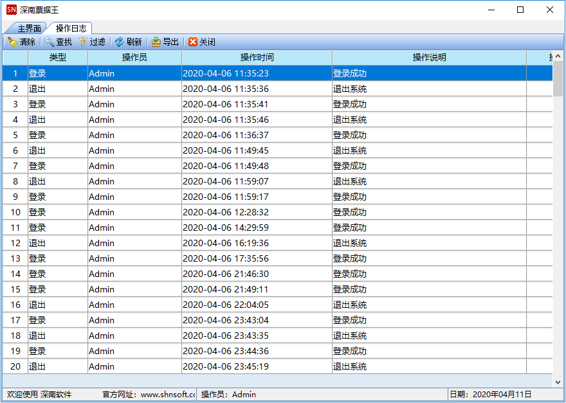
Task: Click the 操作时间 column header
Action: click(257, 57)
